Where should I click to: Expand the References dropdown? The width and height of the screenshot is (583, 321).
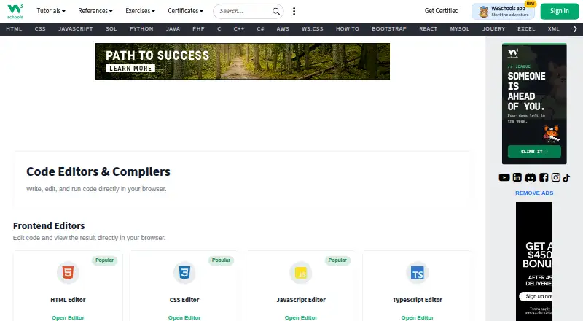pos(95,11)
